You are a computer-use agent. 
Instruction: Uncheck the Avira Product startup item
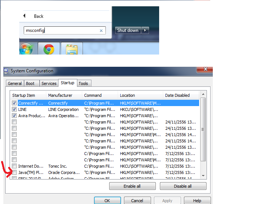14,116
